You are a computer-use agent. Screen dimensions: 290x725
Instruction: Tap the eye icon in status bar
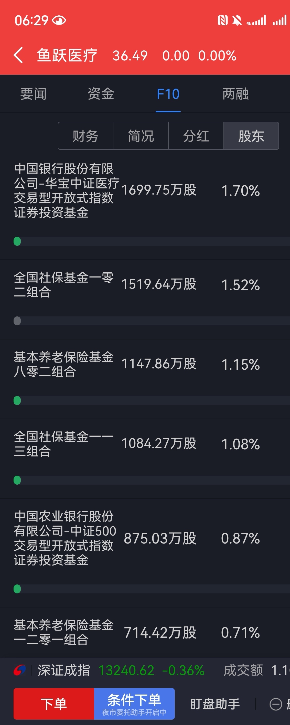click(59, 20)
